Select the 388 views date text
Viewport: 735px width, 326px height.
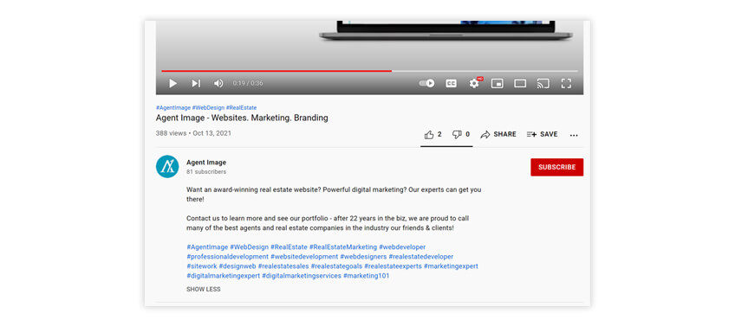click(x=193, y=133)
